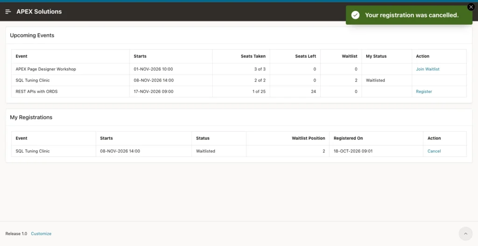Click the Seats Left column header
The height and width of the screenshot is (246, 478).
(x=305, y=56)
